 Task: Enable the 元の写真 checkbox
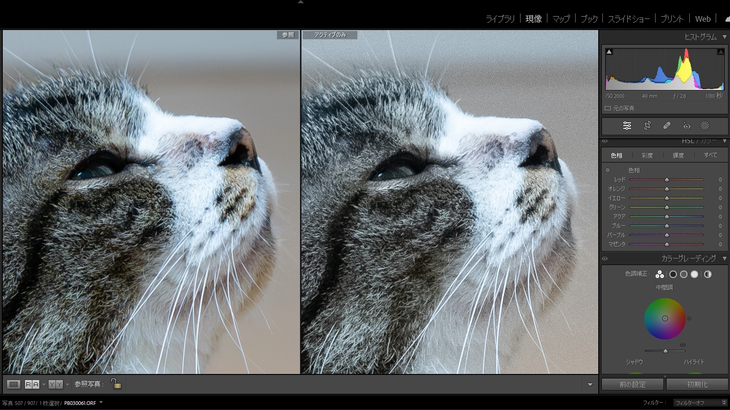coord(608,109)
